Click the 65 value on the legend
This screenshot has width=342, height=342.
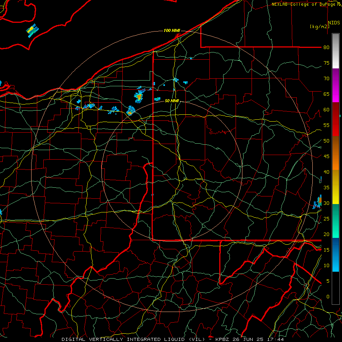pyautogui.click(x=326, y=94)
